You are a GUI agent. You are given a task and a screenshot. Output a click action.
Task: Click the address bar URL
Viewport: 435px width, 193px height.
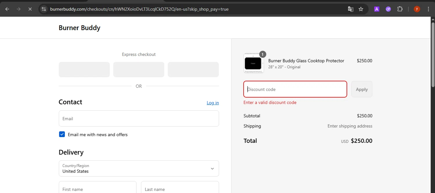pyautogui.click(x=139, y=9)
